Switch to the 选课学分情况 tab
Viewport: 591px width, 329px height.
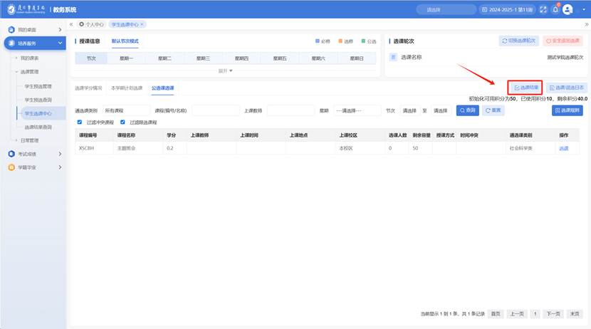tap(88, 88)
